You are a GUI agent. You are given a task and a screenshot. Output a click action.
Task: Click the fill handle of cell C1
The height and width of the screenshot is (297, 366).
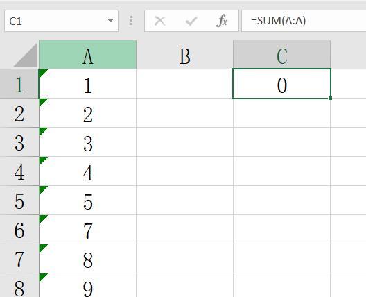(330, 98)
